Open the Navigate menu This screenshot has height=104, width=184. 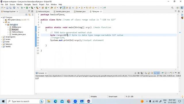coord(28,4)
